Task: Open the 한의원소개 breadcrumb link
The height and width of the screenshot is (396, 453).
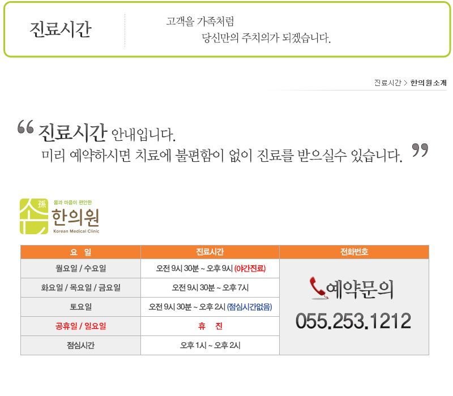Action: (x=429, y=83)
